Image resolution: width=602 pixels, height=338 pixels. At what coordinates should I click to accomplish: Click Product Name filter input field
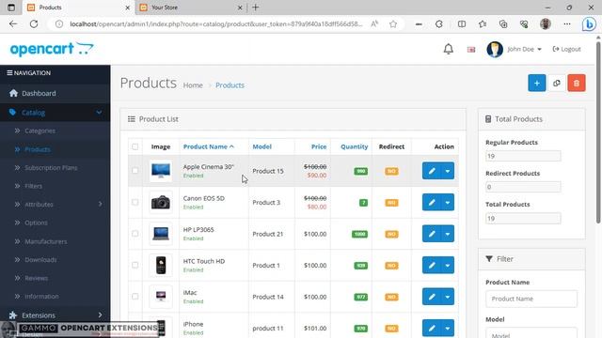tap(531, 299)
